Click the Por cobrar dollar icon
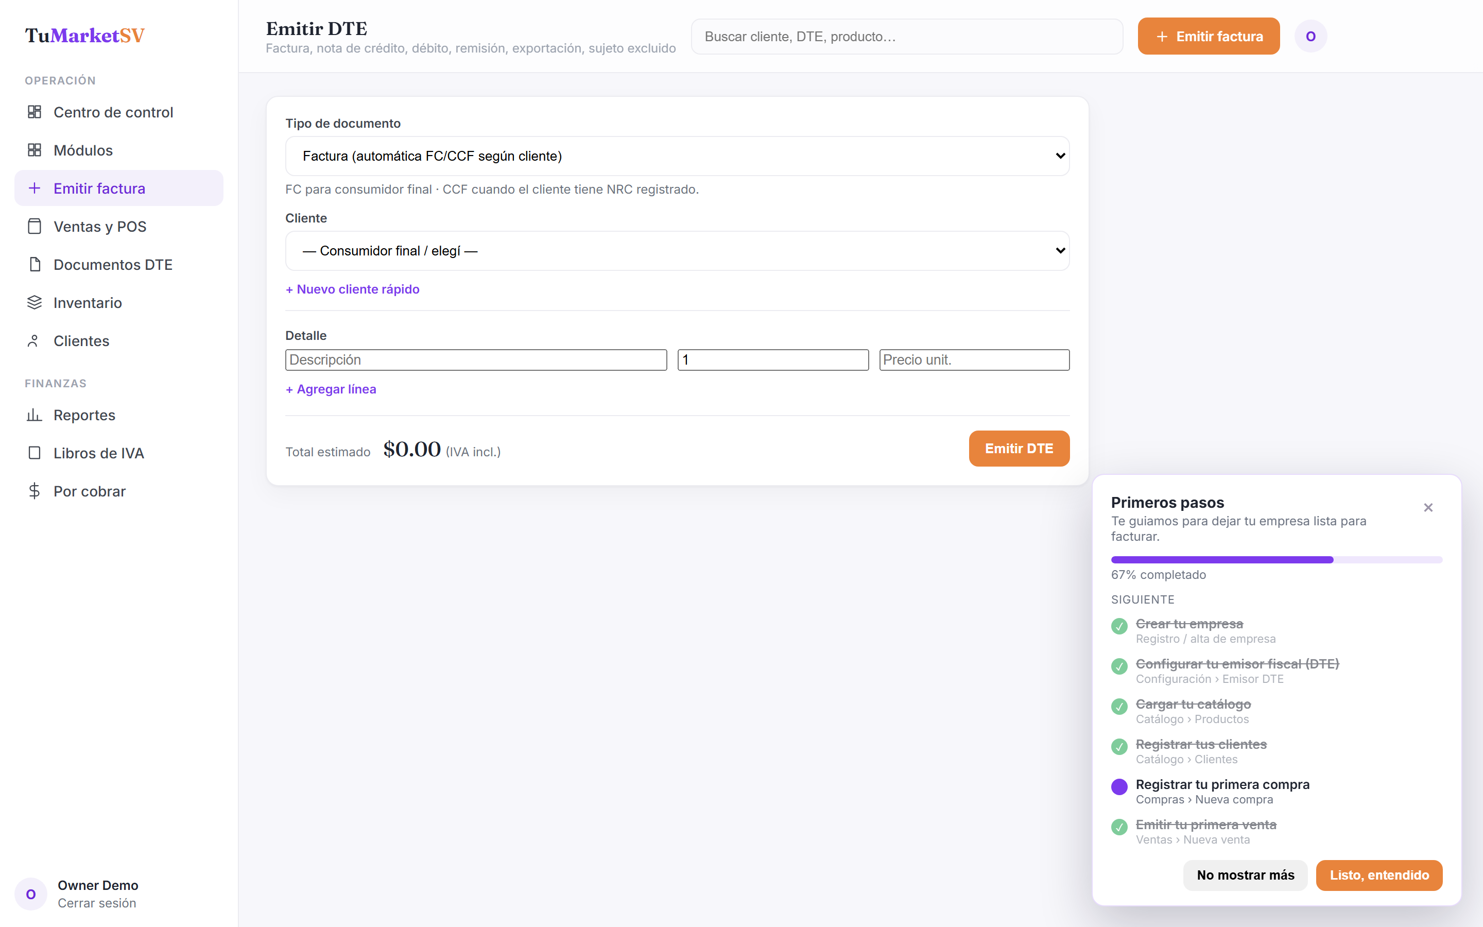 tap(35, 491)
